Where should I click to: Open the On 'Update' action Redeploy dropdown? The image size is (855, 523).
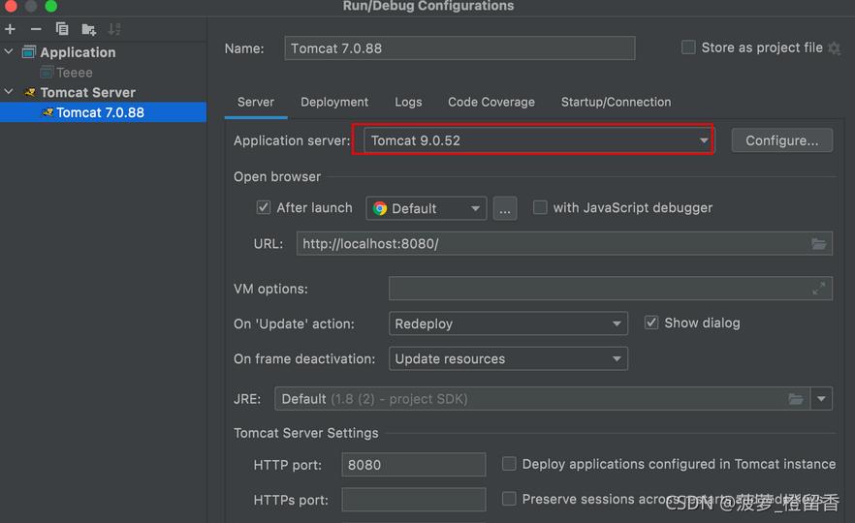[508, 323]
